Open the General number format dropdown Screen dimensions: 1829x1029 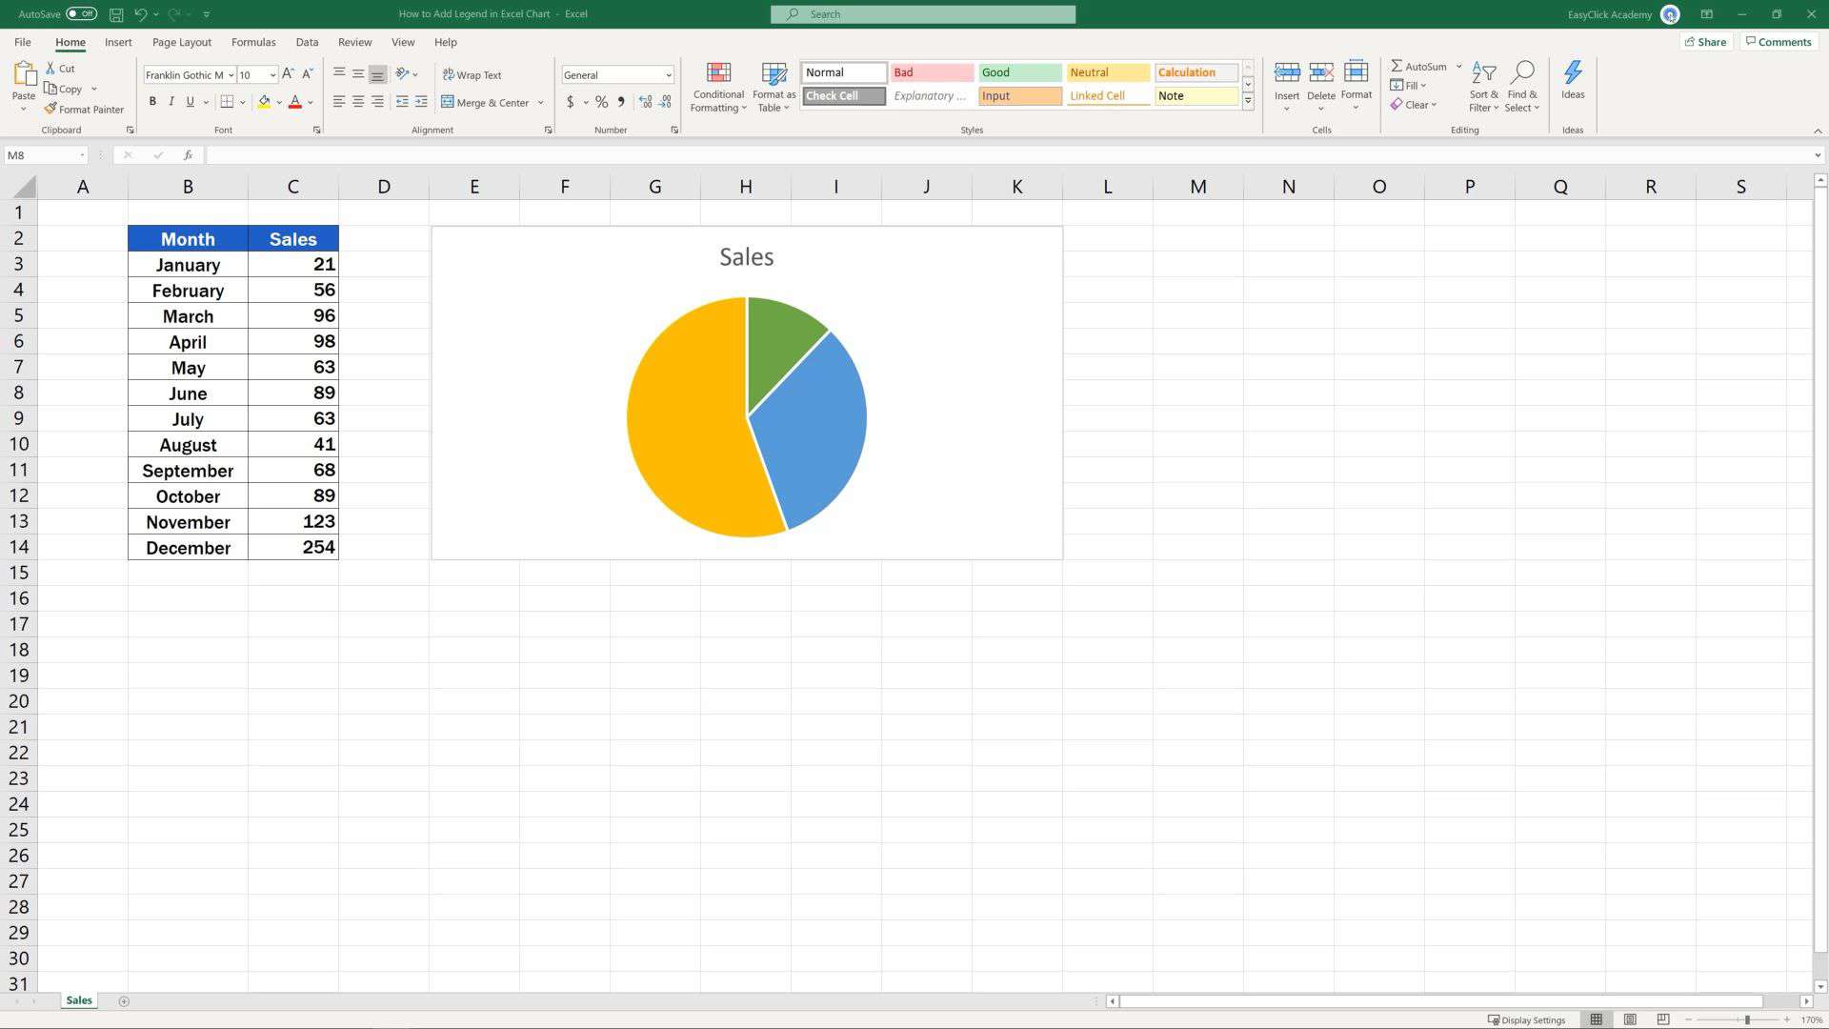(668, 75)
